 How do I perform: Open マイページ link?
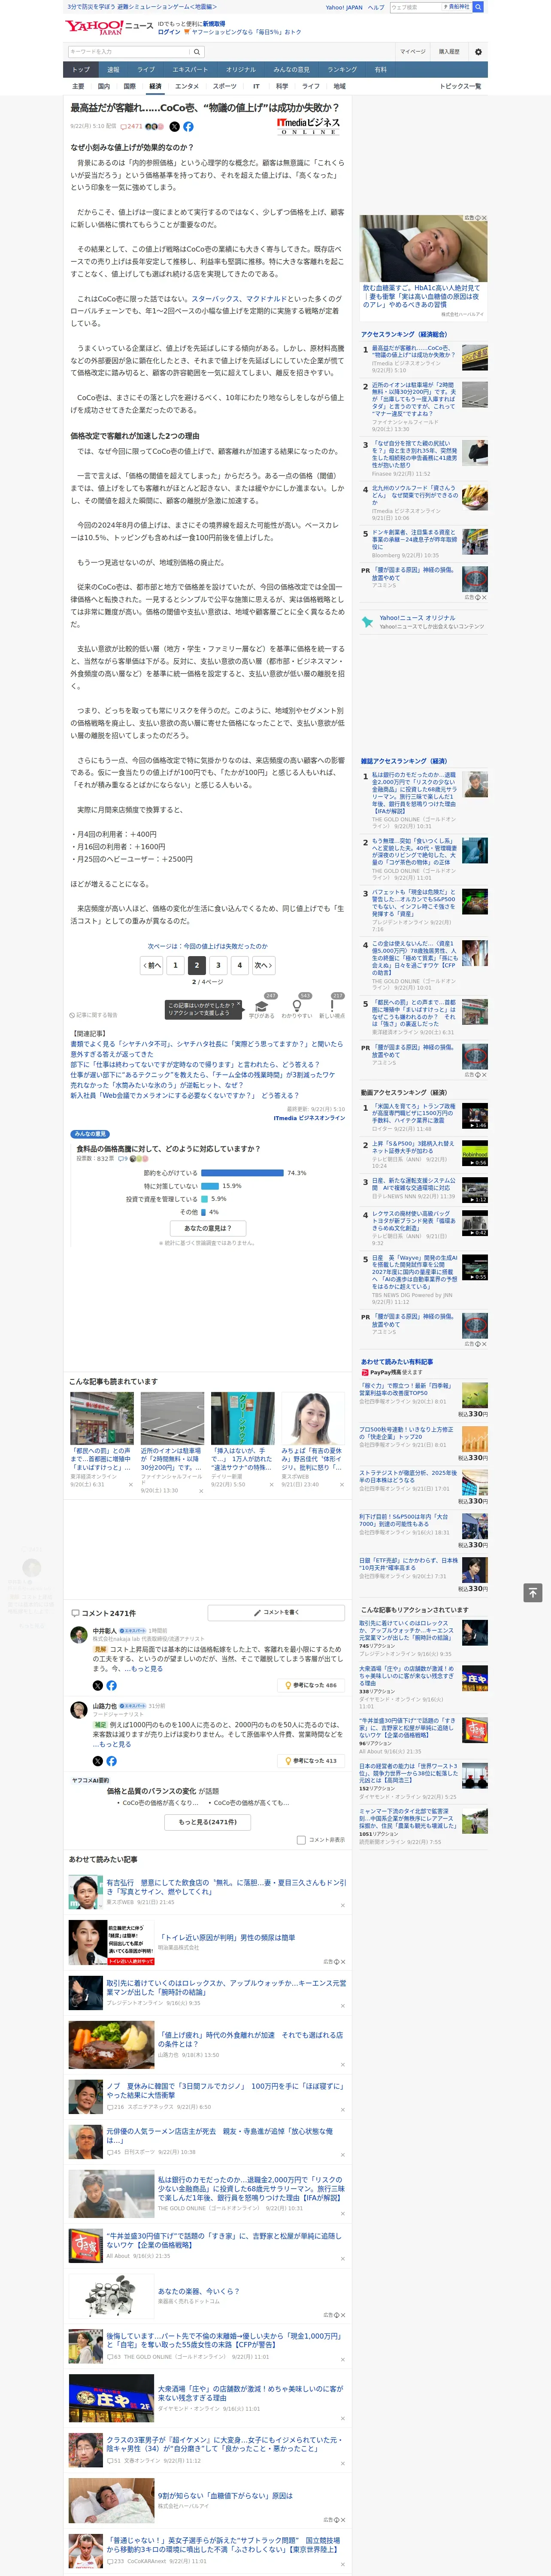coord(413,51)
